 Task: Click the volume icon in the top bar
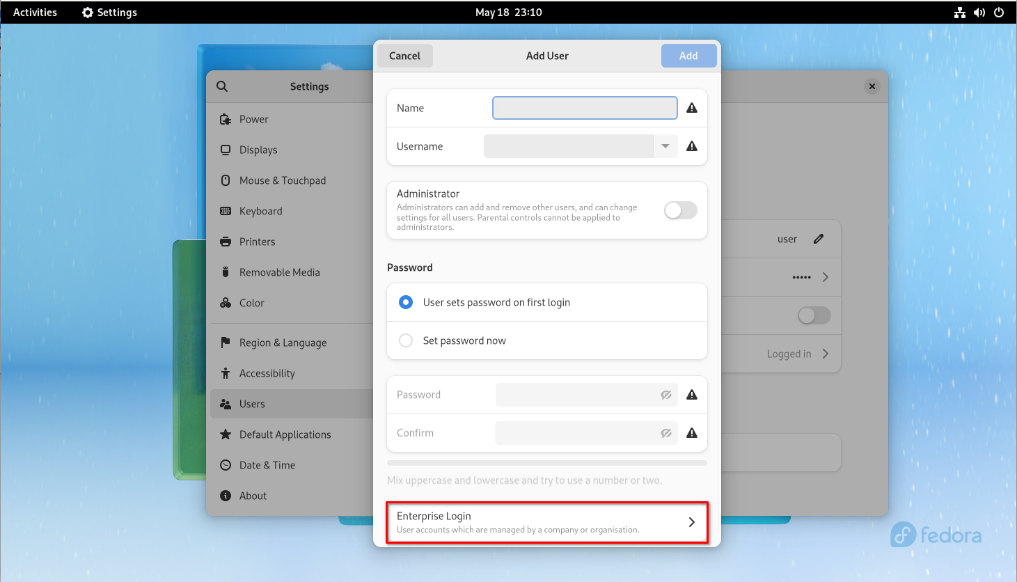click(x=979, y=13)
